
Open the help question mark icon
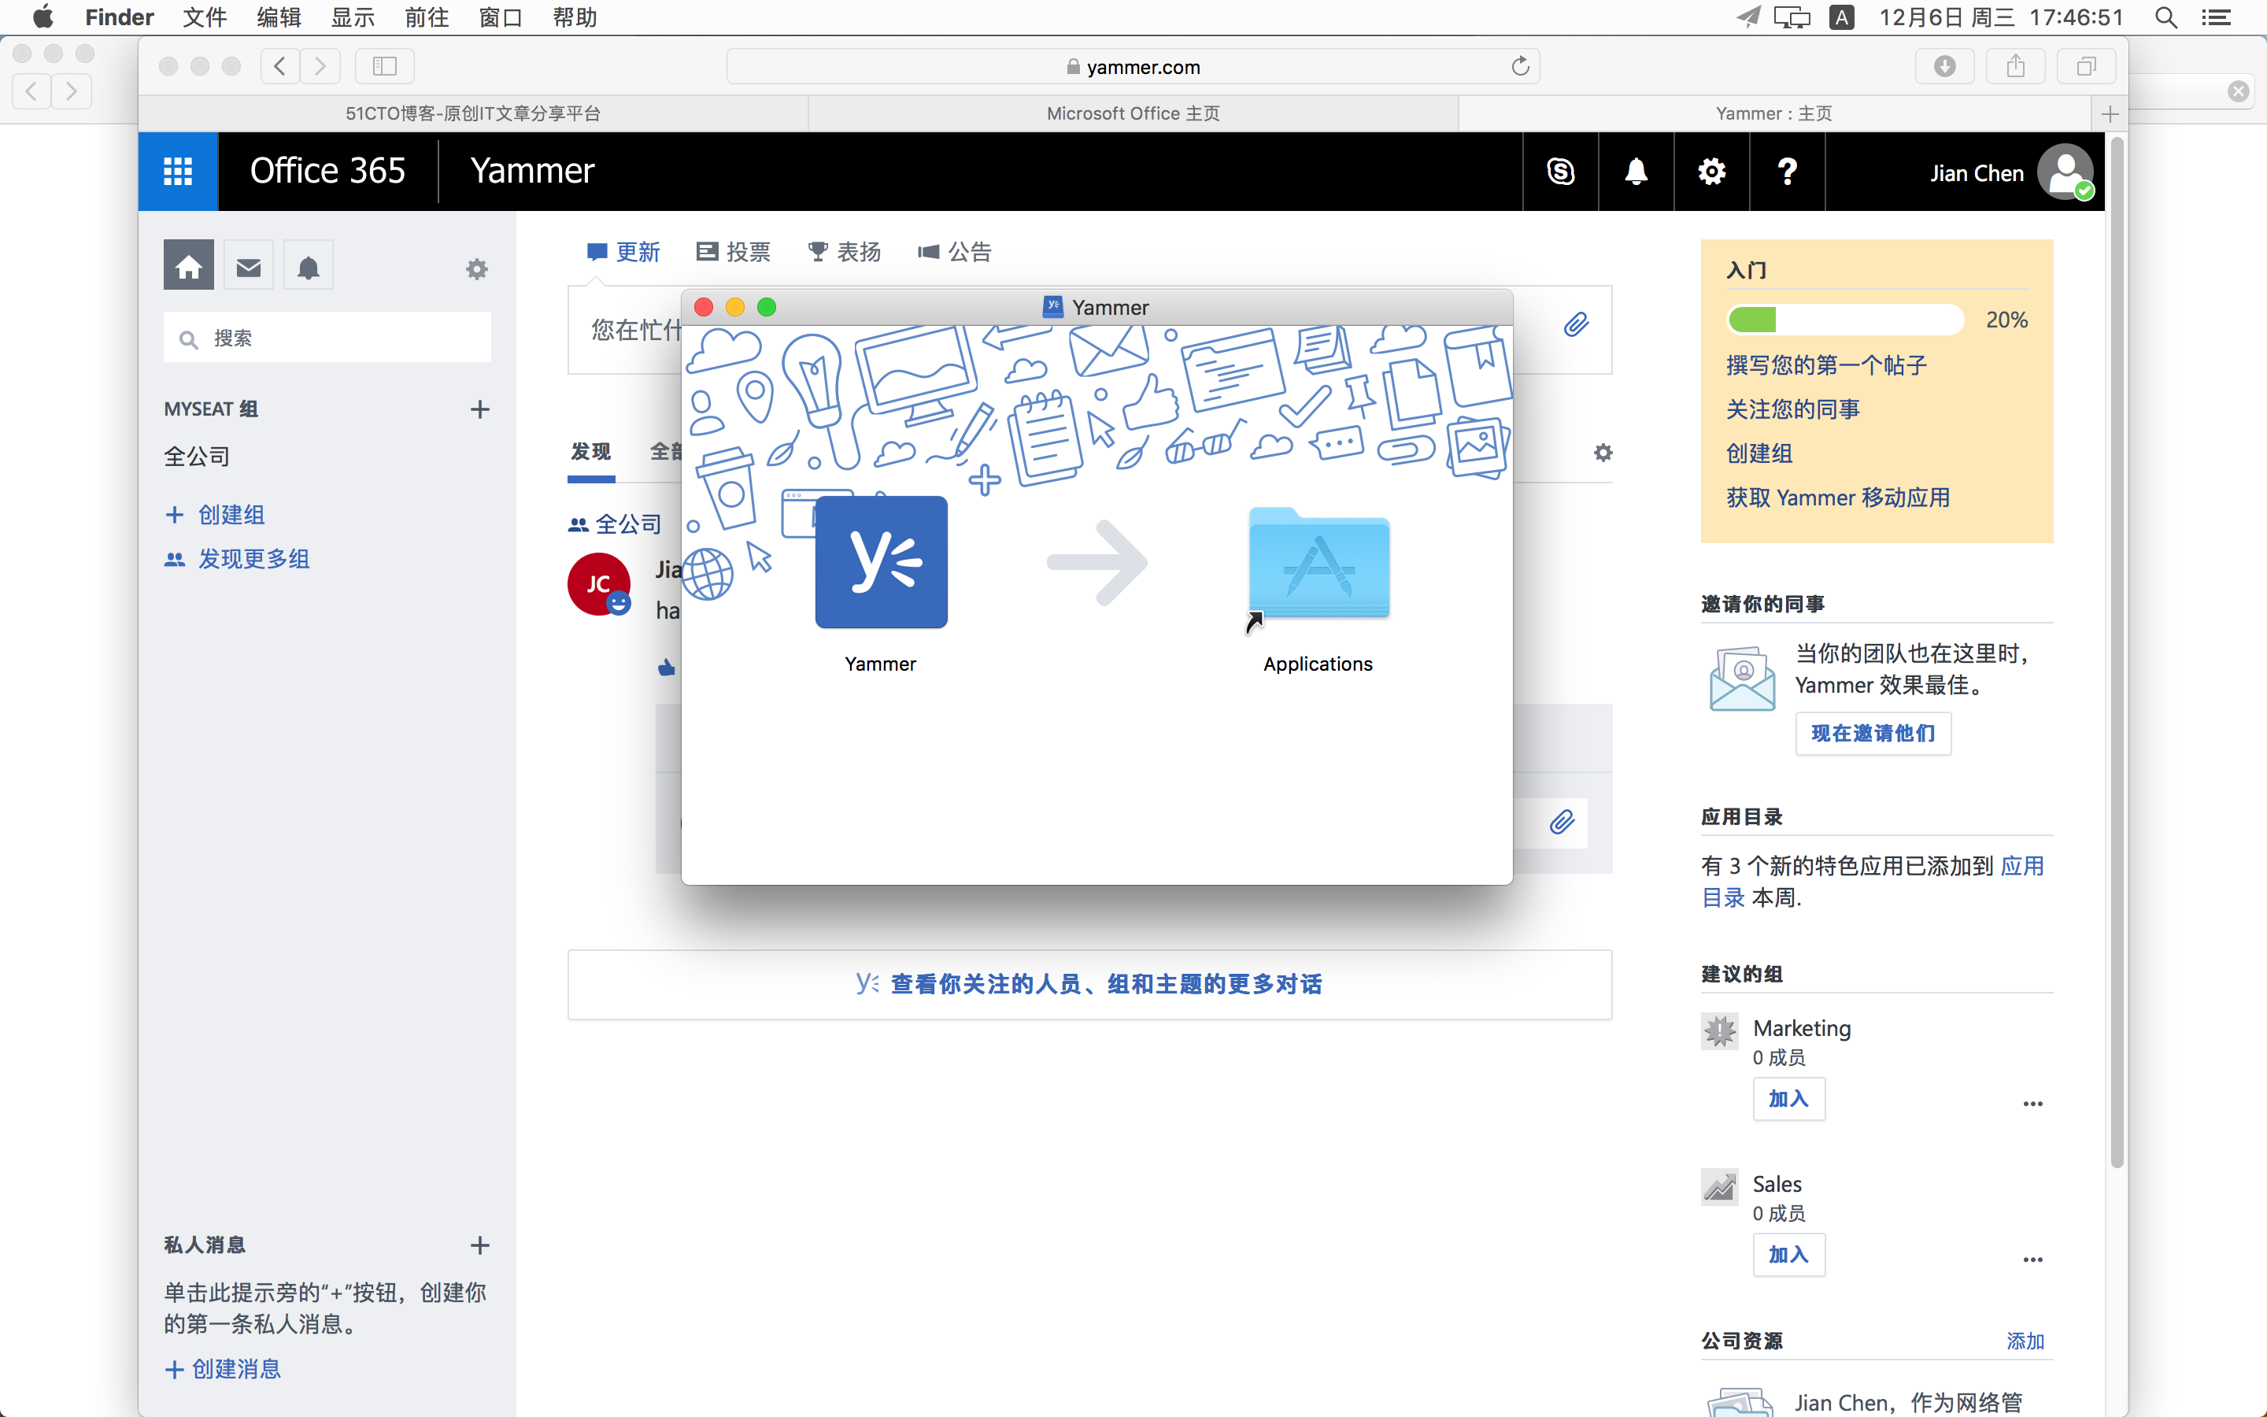coord(1788,172)
